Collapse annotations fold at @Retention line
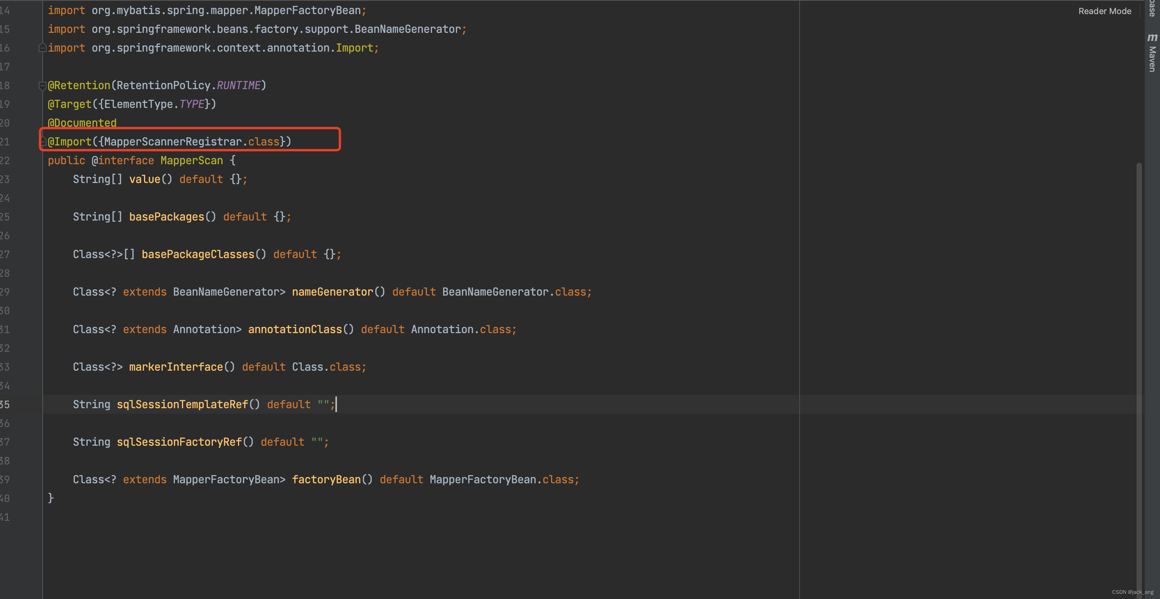This screenshot has height=599, width=1160. (42, 86)
